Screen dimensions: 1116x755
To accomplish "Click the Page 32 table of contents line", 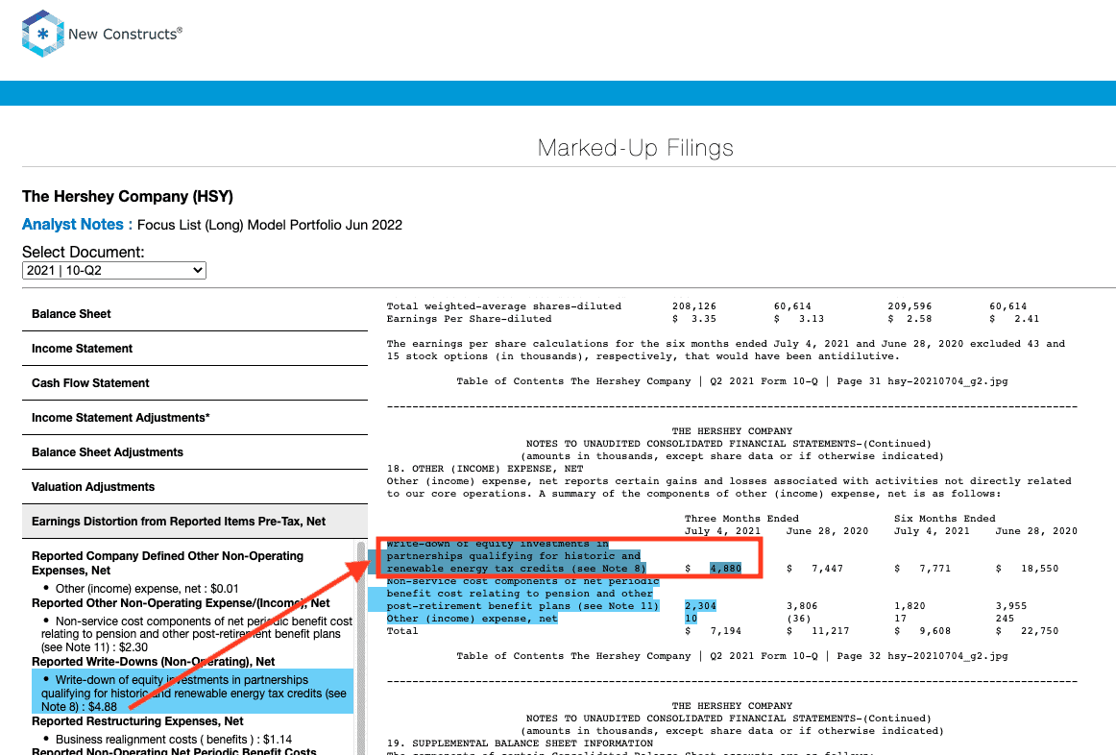I will pos(732,656).
